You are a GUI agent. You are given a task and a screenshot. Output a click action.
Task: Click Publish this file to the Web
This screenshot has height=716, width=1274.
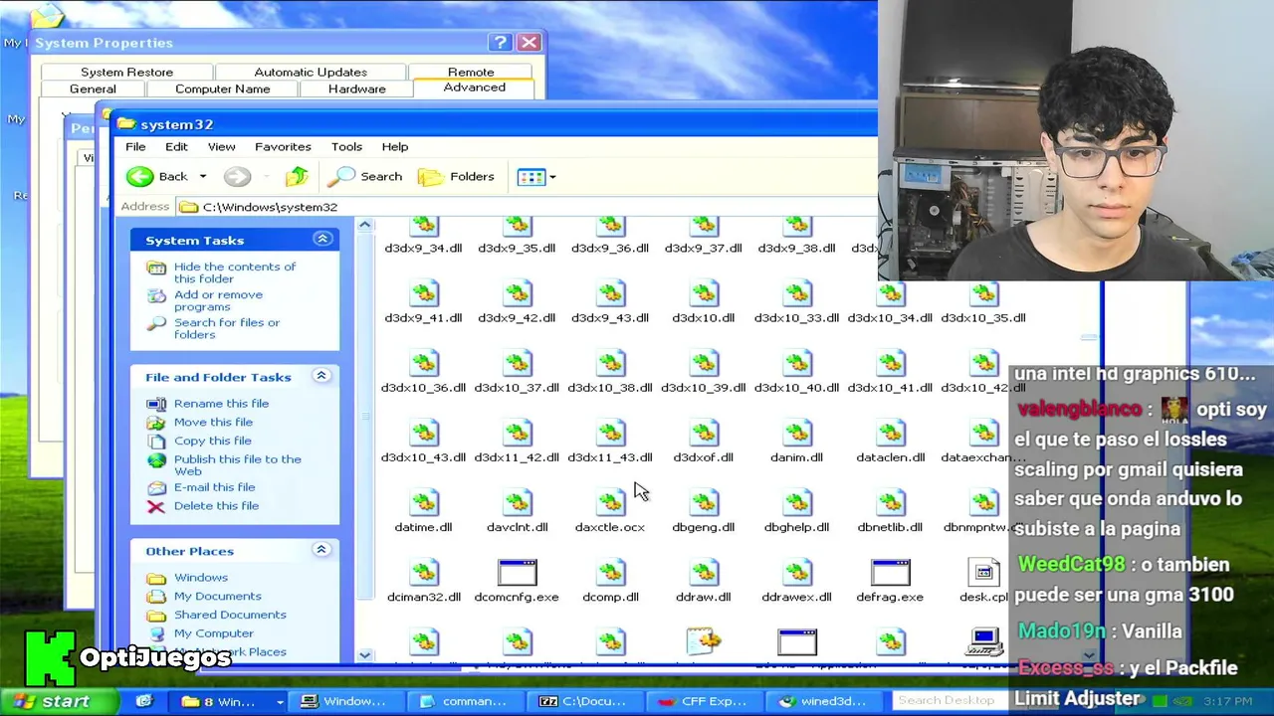coord(237,464)
